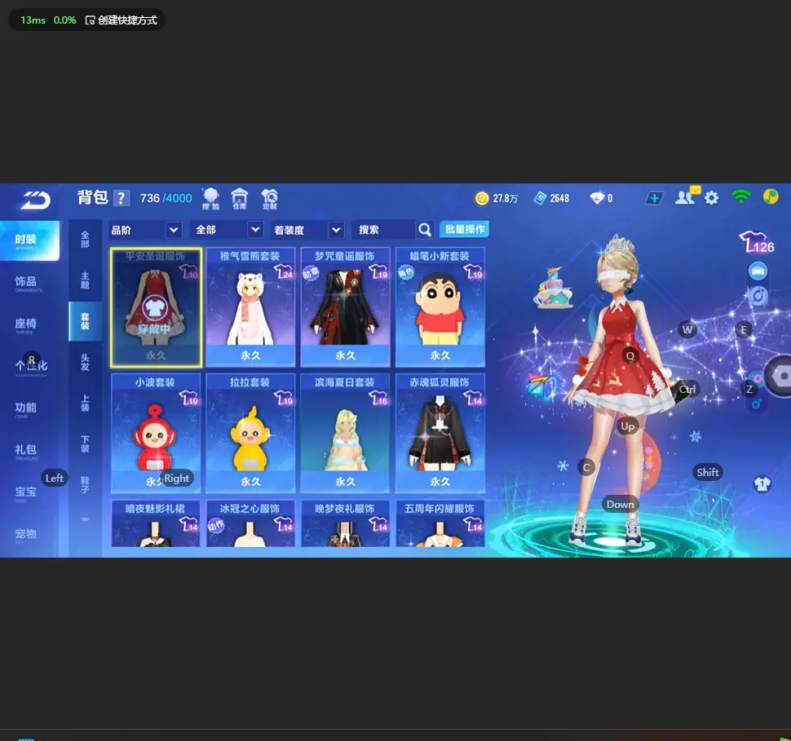The width and height of the screenshot is (791, 741).
Task: Click the Down key overlay button
Action: [620, 504]
